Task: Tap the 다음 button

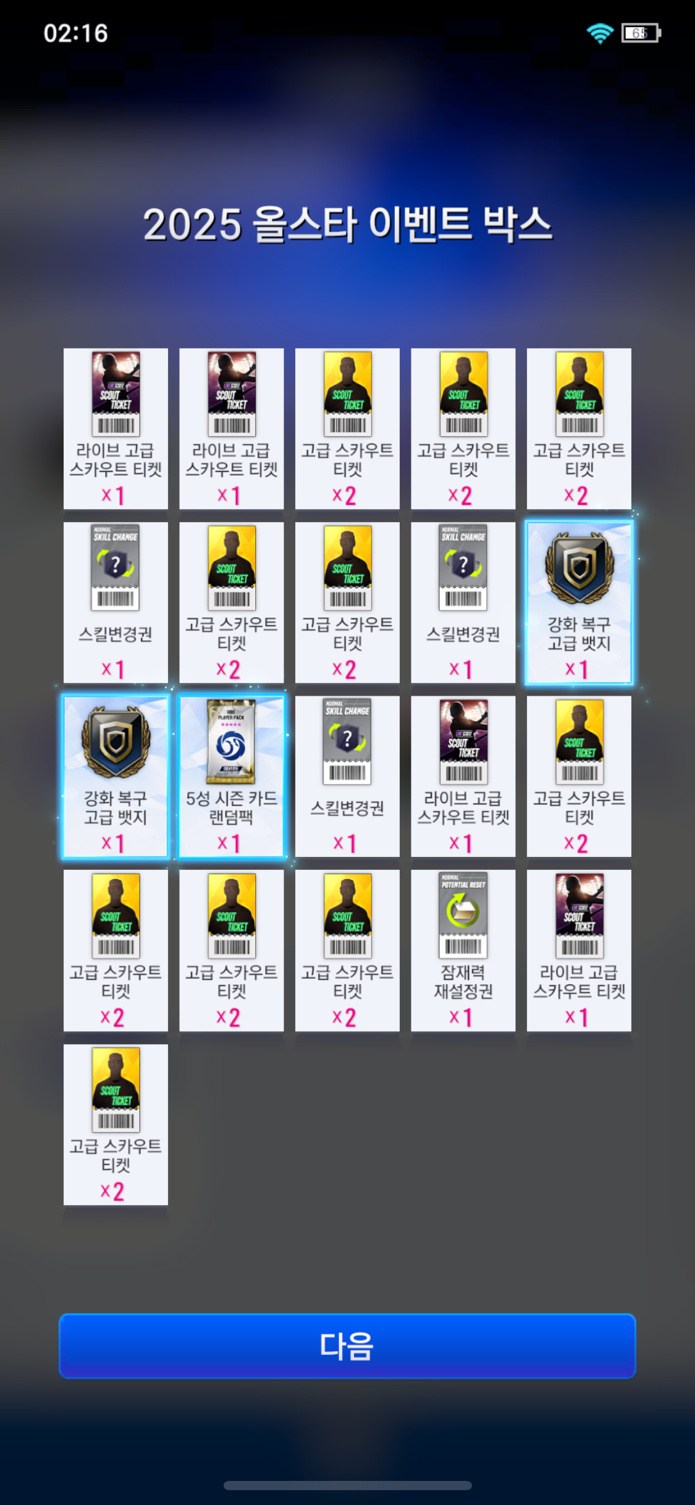Action: pos(347,1346)
